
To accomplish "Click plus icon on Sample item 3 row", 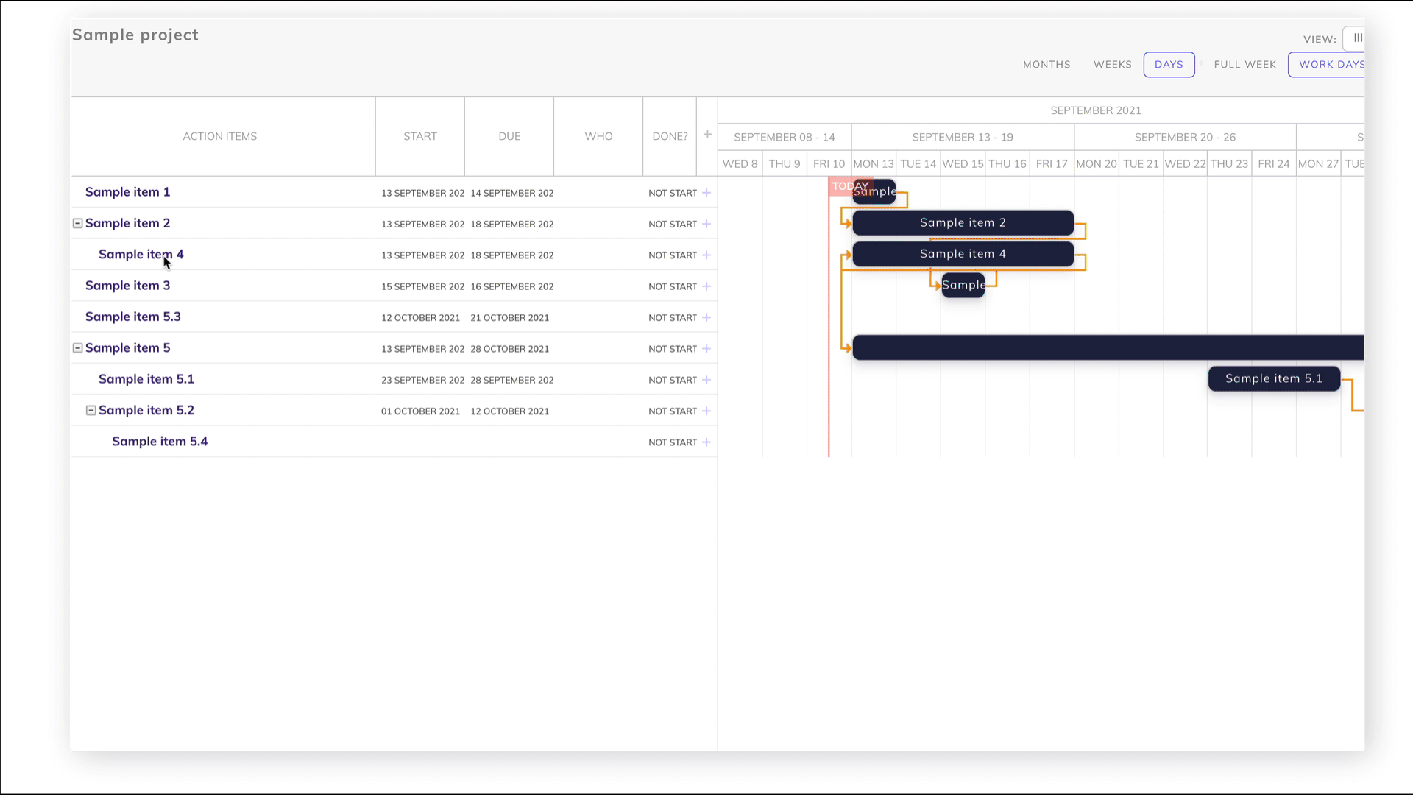I will click(706, 286).
